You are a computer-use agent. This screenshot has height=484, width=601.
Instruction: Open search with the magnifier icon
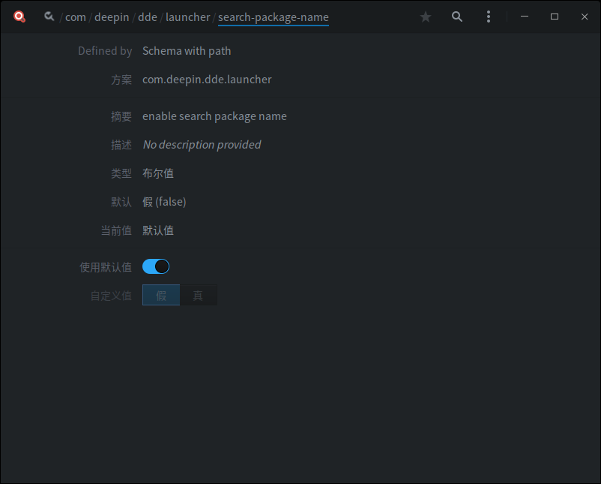pos(457,16)
